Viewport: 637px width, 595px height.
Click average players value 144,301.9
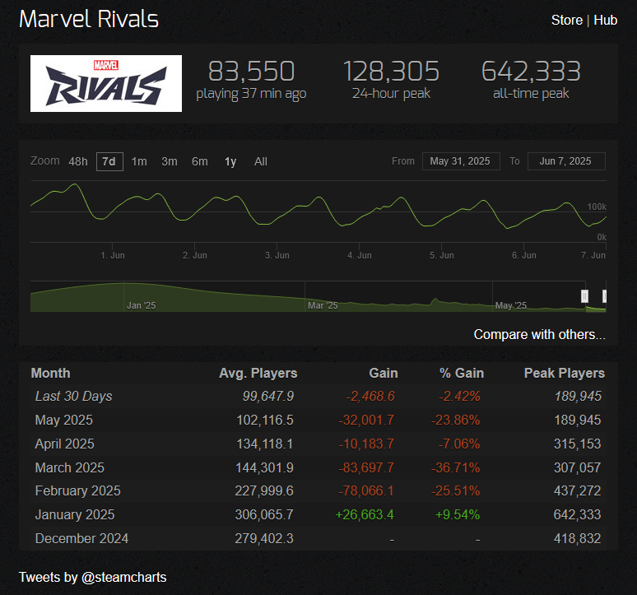[x=264, y=467]
